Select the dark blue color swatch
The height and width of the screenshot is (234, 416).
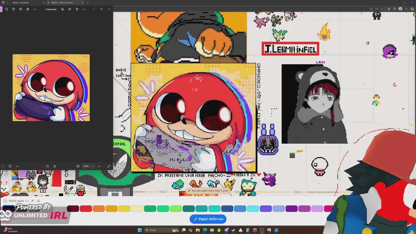pyautogui.click(x=227, y=209)
